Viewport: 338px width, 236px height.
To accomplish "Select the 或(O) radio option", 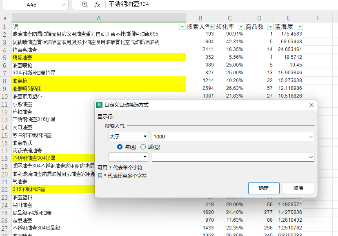I will tap(143, 147).
